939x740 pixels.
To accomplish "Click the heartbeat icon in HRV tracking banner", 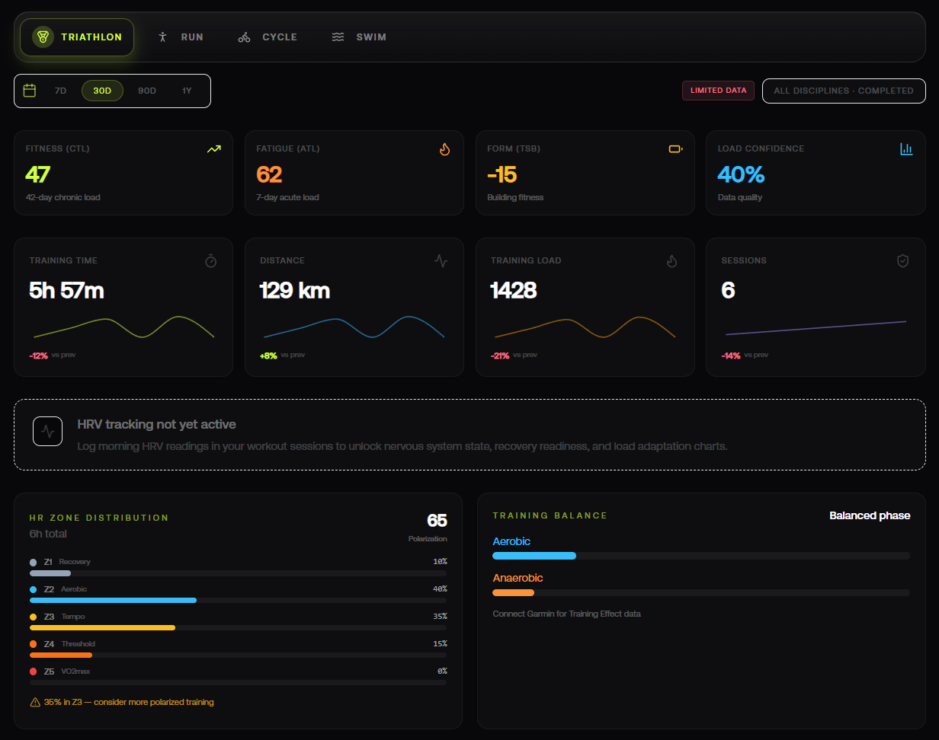I will point(47,431).
